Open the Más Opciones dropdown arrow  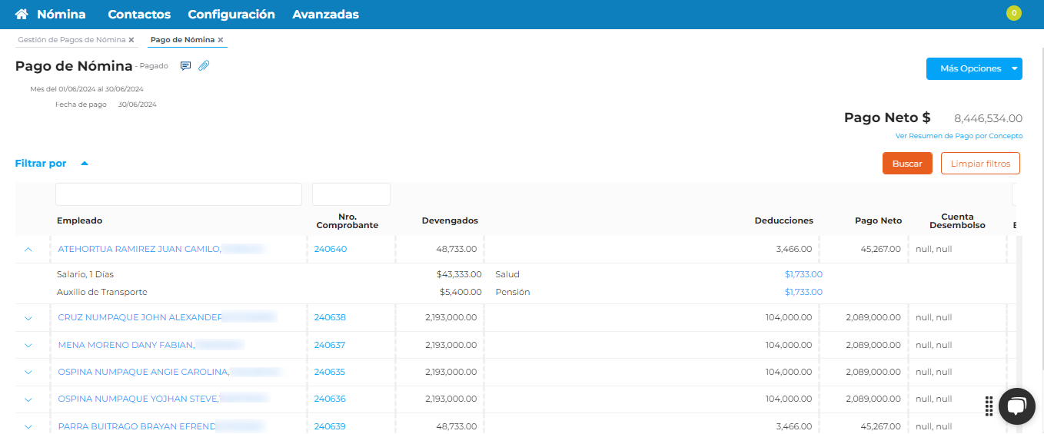point(1015,68)
